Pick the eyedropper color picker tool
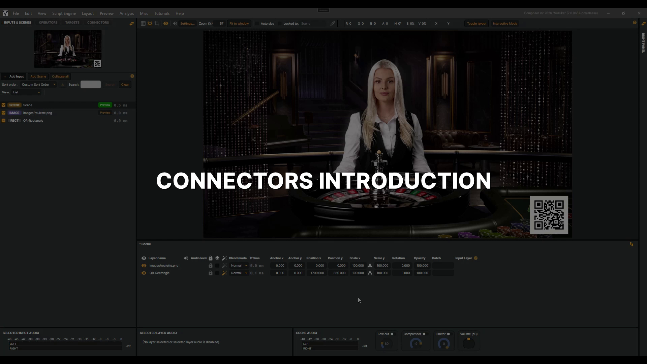 (333, 24)
